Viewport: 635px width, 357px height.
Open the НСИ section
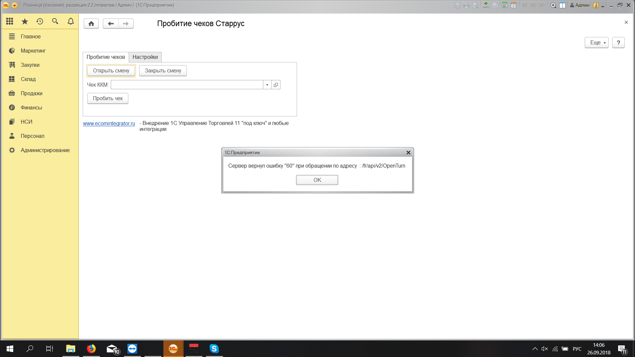click(40, 122)
